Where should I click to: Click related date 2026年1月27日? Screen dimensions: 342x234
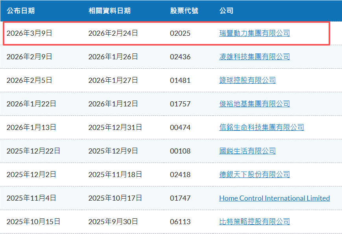tap(113, 80)
